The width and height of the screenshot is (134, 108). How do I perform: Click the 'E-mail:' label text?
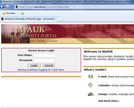pyautogui.click(x=103, y=77)
